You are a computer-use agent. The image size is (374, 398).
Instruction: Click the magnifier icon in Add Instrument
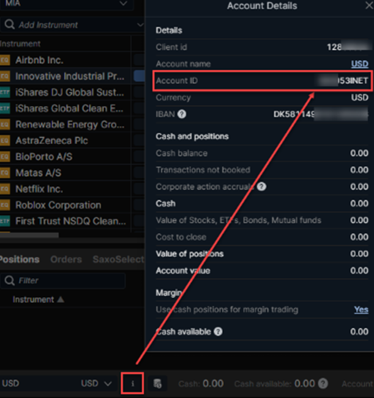pyautogui.click(x=9, y=25)
